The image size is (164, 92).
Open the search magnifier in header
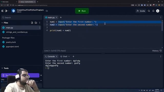[149, 11]
